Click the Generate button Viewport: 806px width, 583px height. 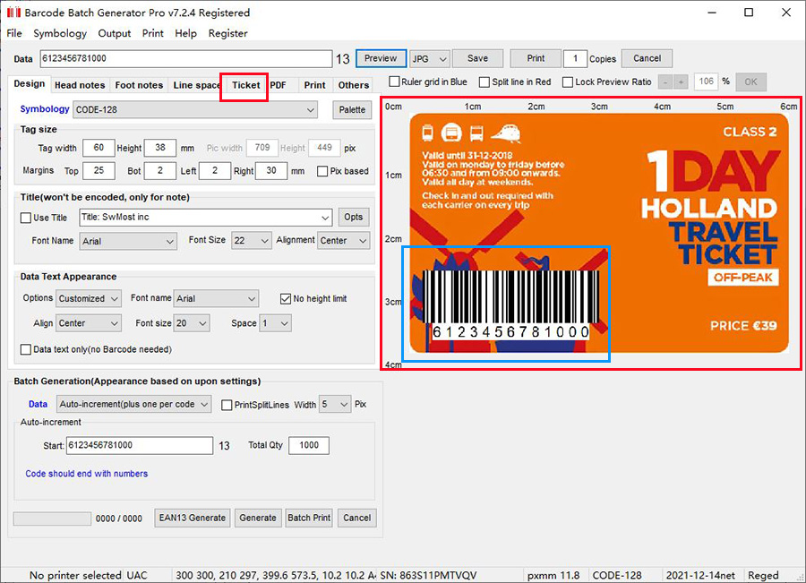pos(258,519)
